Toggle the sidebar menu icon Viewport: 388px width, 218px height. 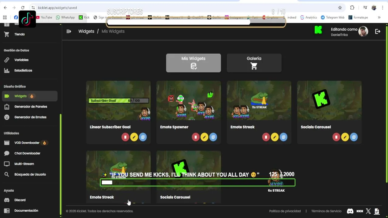click(69, 31)
